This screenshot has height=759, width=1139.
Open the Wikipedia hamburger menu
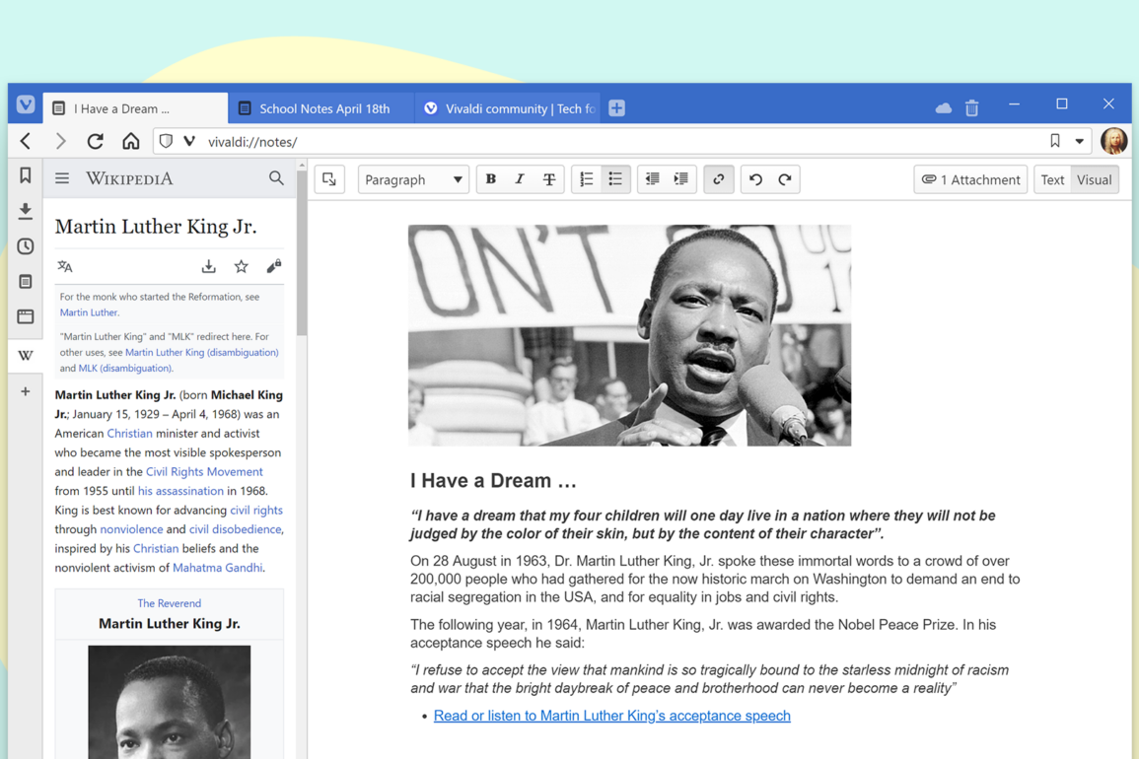click(62, 178)
